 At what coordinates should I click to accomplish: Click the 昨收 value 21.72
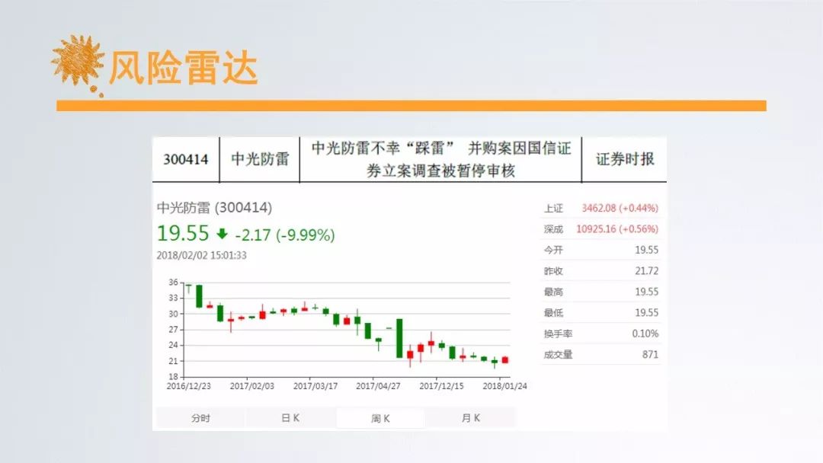pyautogui.click(x=646, y=271)
